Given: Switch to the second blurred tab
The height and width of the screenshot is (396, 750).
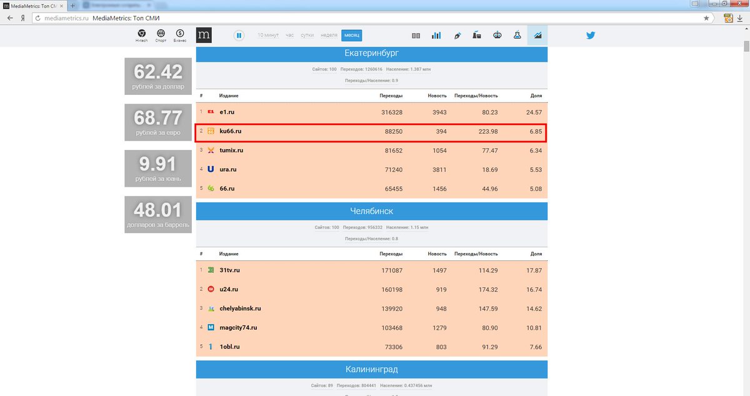Looking at the screenshot, I should click(x=119, y=5).
